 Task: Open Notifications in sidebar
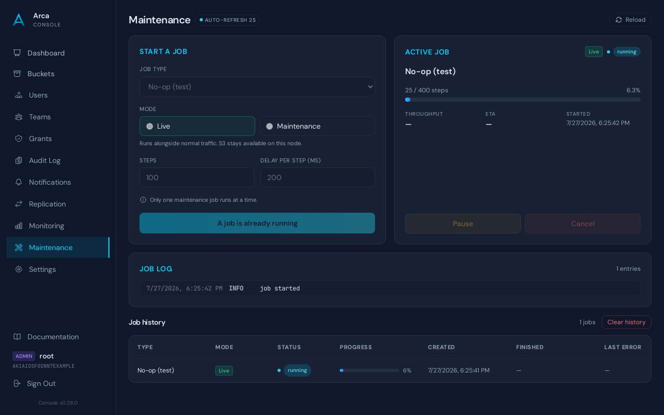point(58,182)
